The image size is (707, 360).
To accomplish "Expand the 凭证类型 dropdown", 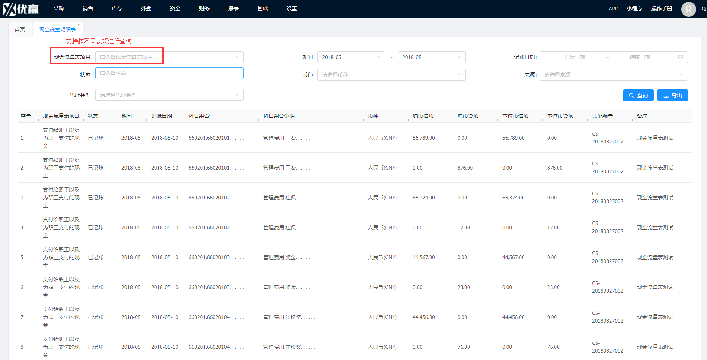I will pos(169,95).
